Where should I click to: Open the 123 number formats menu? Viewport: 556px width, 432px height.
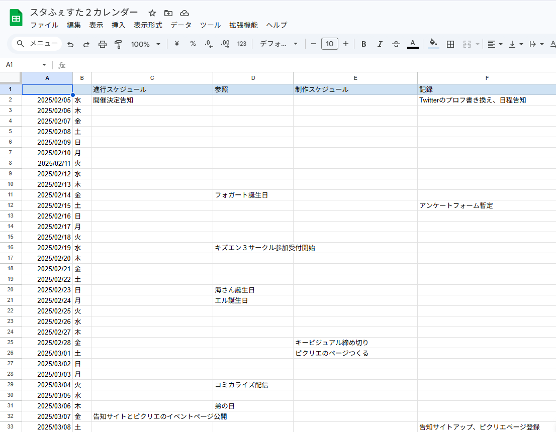(242, 44)
